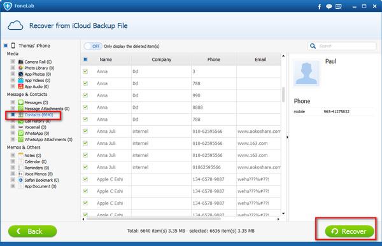
Task: Select the Safari Bookmark icon
Action: (21, 180)
